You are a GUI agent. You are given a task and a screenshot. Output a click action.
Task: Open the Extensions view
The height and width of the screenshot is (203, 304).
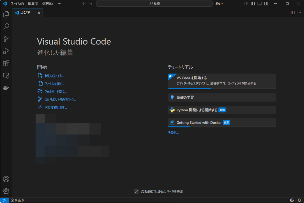(x=6, y=63)
